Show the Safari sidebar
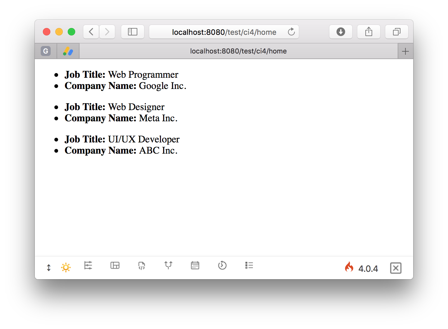This screenshot has width=448, height=329. click(133, 32)
